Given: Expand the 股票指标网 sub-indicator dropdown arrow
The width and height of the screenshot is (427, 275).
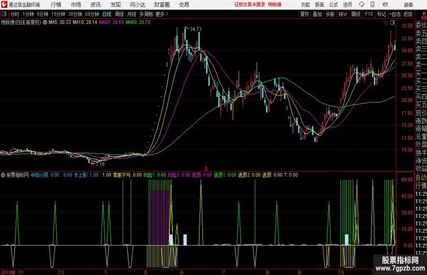Looking at the screenshot, I should [x=3, y=175].
